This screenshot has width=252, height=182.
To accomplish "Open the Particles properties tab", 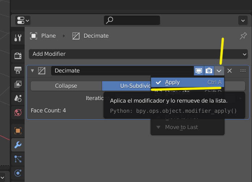I will 18,159.
